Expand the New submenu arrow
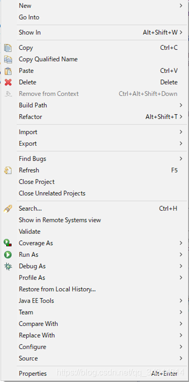Image resolution: width=189 pixels, height=382 pixels. click(181, 6)
